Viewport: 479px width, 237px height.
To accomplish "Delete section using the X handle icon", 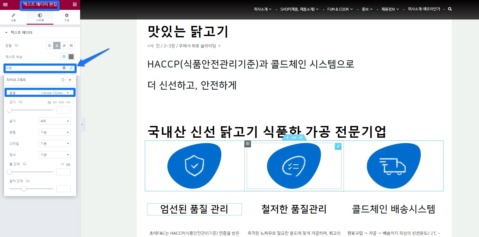I will click(301, 137).
